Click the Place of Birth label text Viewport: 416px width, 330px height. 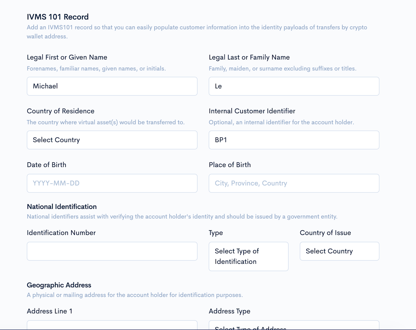230,165
